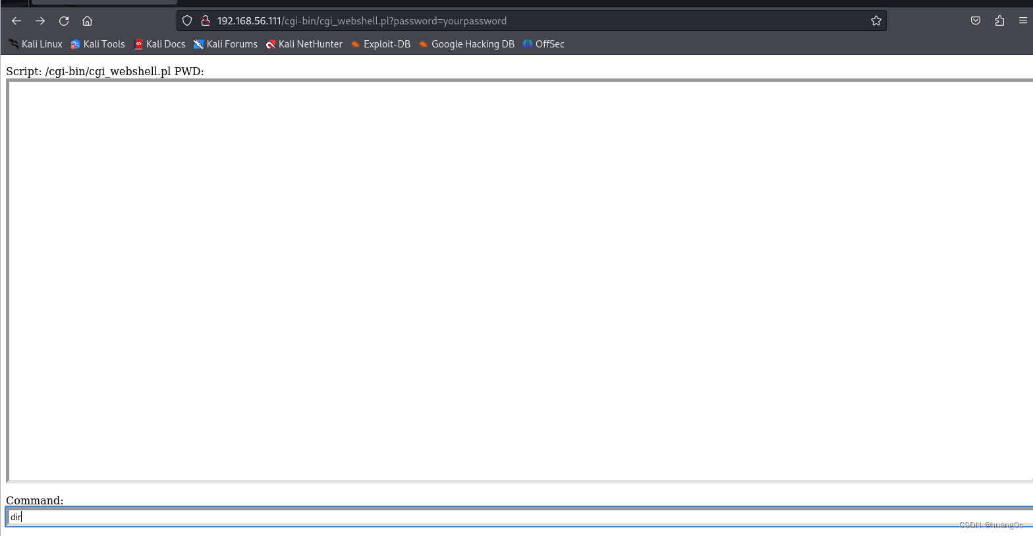
Task: Go forward to the next page
Action: coord(40,21)
